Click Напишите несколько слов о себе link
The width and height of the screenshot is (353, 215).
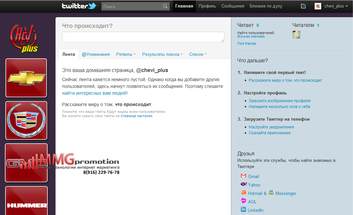point(279,107)
